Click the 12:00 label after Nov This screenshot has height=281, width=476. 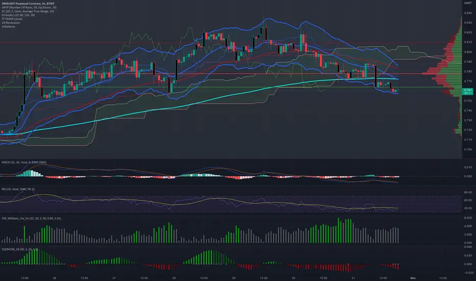point(443,278)
